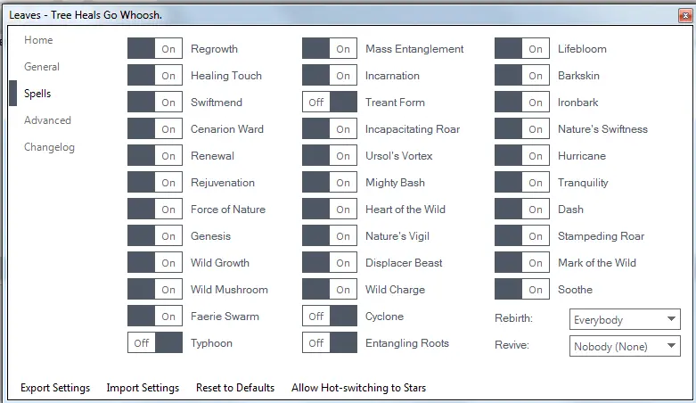The height and width of the screenshot is (403, 696).
Task: Enable the Treant Form toggle
Action: point(330,102)
